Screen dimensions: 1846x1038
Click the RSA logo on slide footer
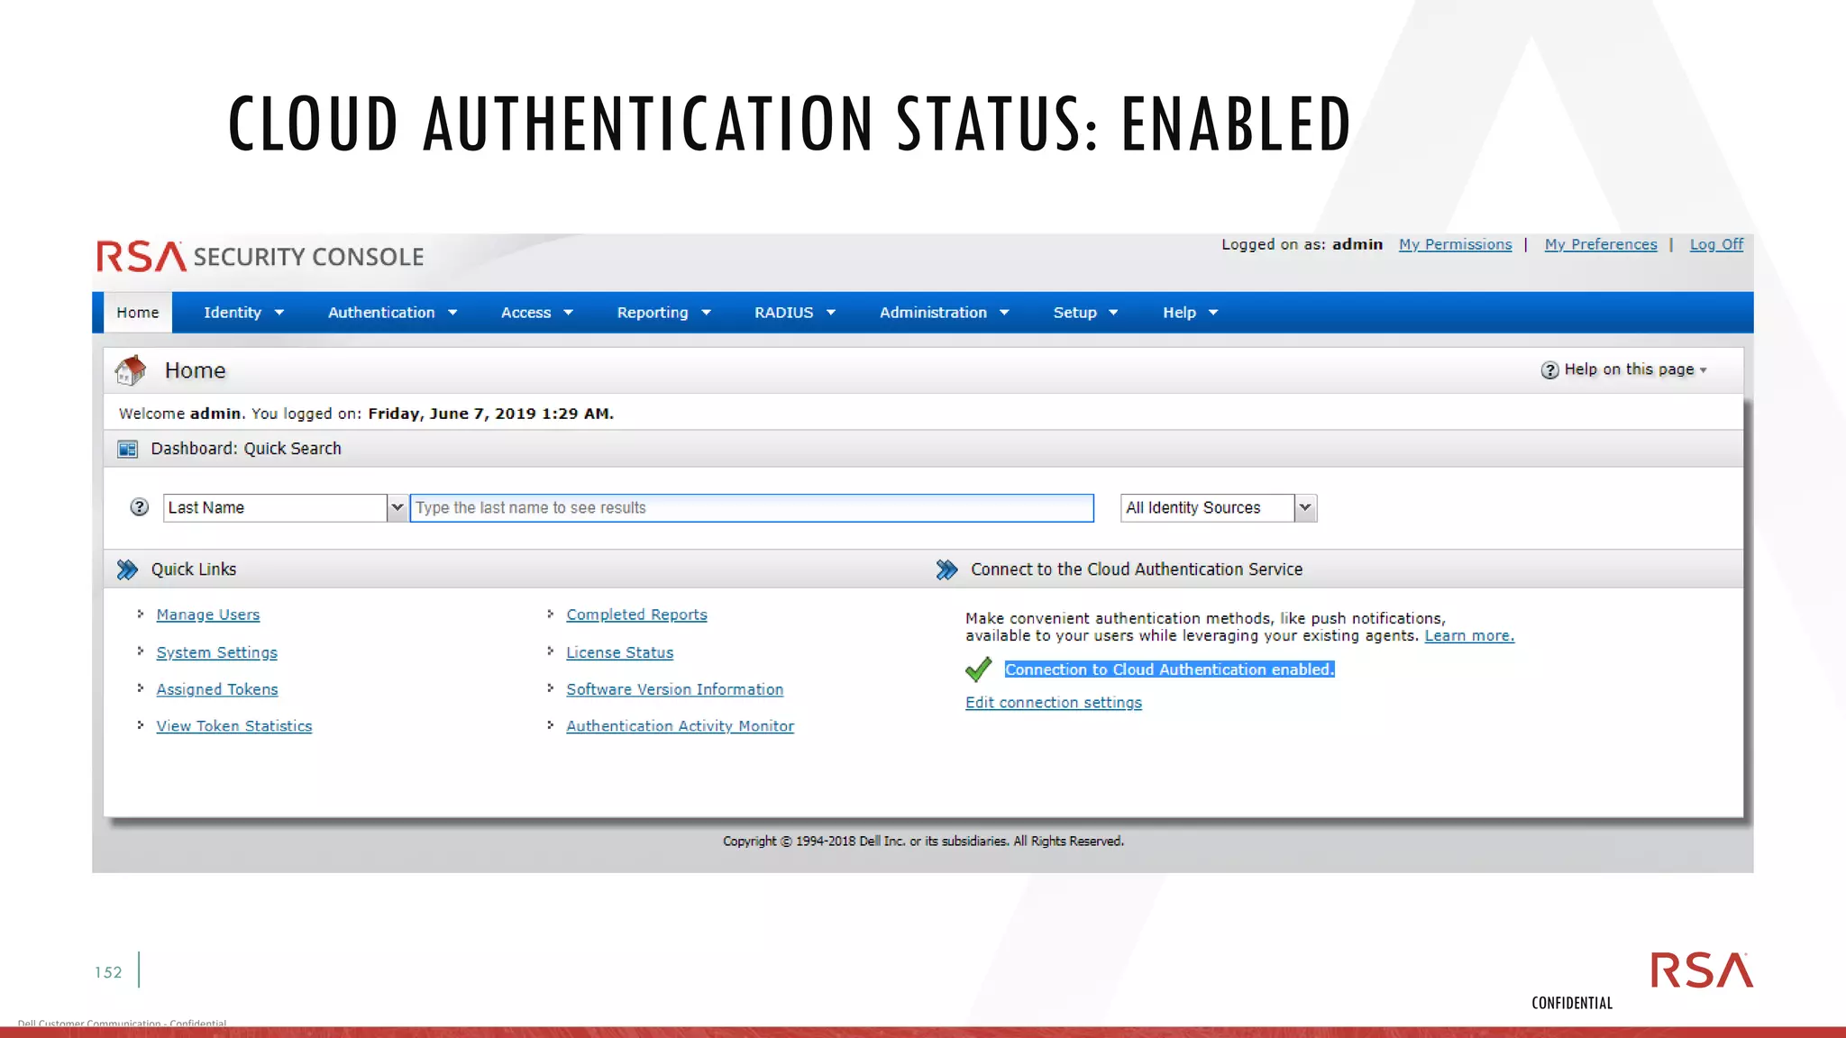point(1702,970)
